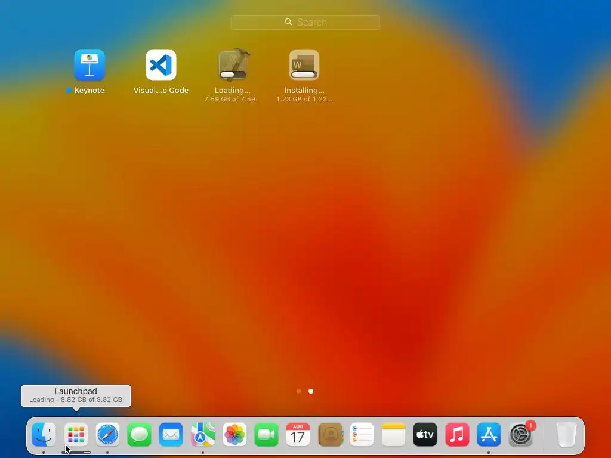Click the "1.23 GB of 1.23..." install text

point(304,99)
